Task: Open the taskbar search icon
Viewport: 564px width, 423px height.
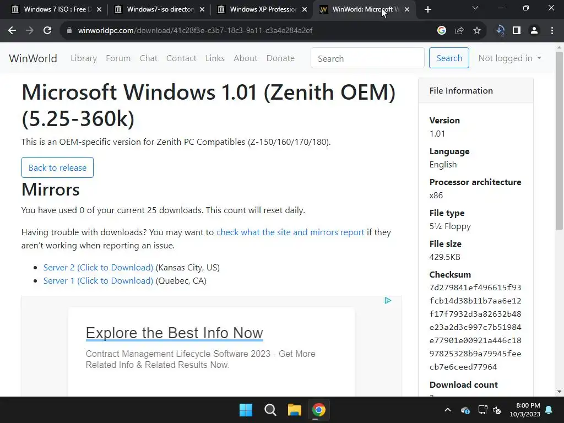Action: tap(270, 410)
